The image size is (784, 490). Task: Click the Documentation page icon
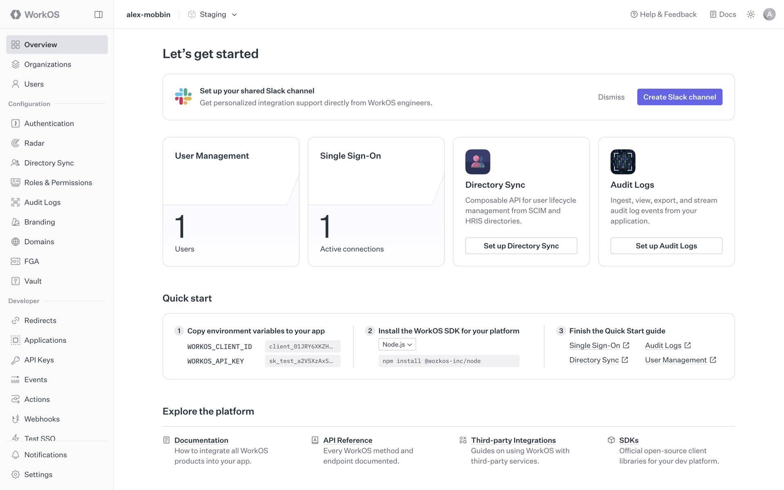(x=166, y=440)
